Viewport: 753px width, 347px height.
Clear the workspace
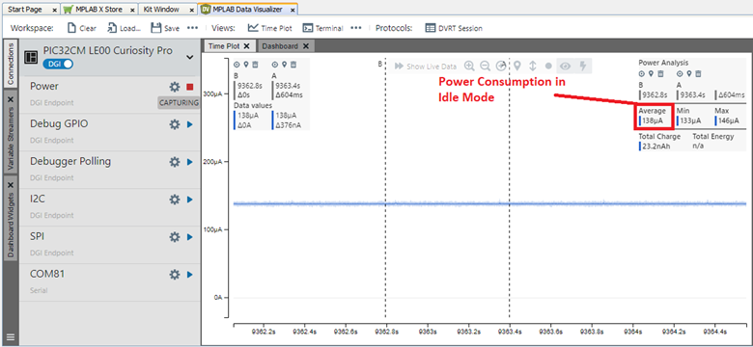coord(81,28)
